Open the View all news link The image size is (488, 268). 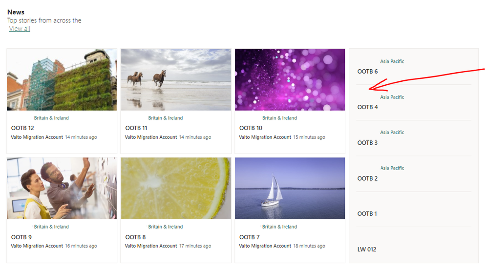20,29
